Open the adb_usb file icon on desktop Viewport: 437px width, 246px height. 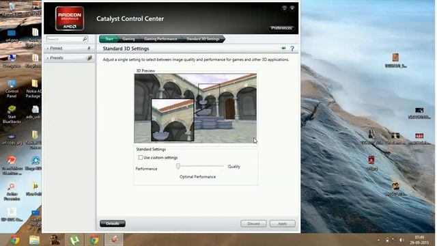click(x=35, y=112)
